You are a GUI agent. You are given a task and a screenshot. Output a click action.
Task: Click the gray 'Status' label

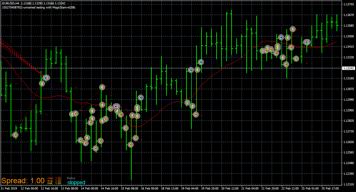pos(71,178)
